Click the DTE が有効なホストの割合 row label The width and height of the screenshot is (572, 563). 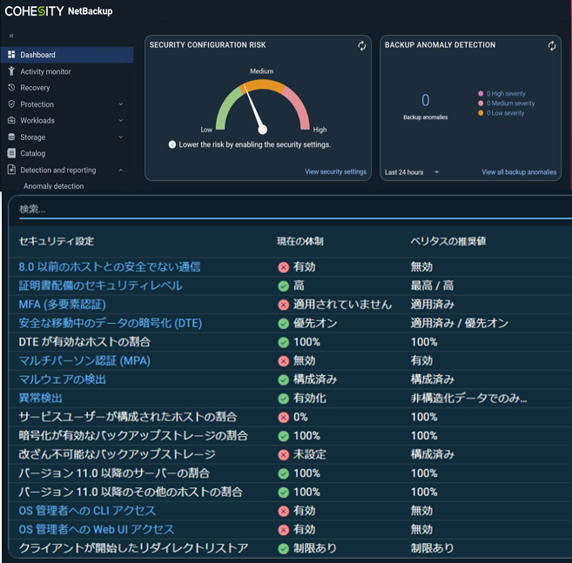[x=84, y=342]
